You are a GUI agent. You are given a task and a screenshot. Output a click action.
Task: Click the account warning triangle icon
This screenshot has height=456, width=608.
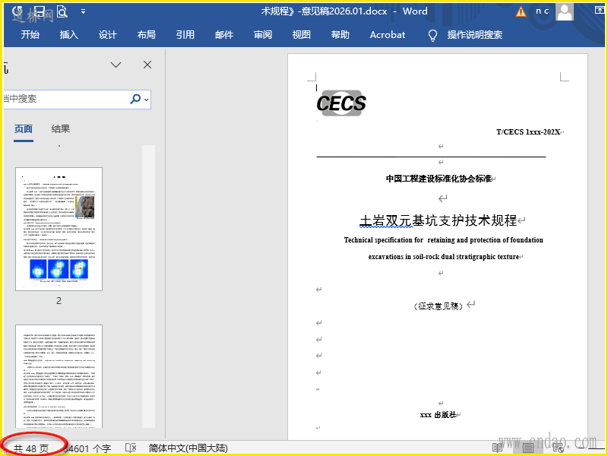tap(521, 12)
